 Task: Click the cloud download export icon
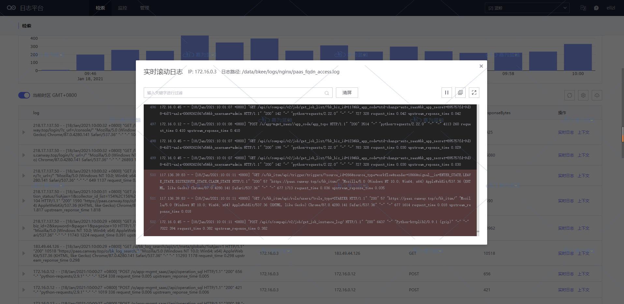pos(597,95)
